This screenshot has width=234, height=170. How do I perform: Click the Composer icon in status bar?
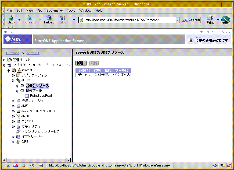[x=32, y=165]
